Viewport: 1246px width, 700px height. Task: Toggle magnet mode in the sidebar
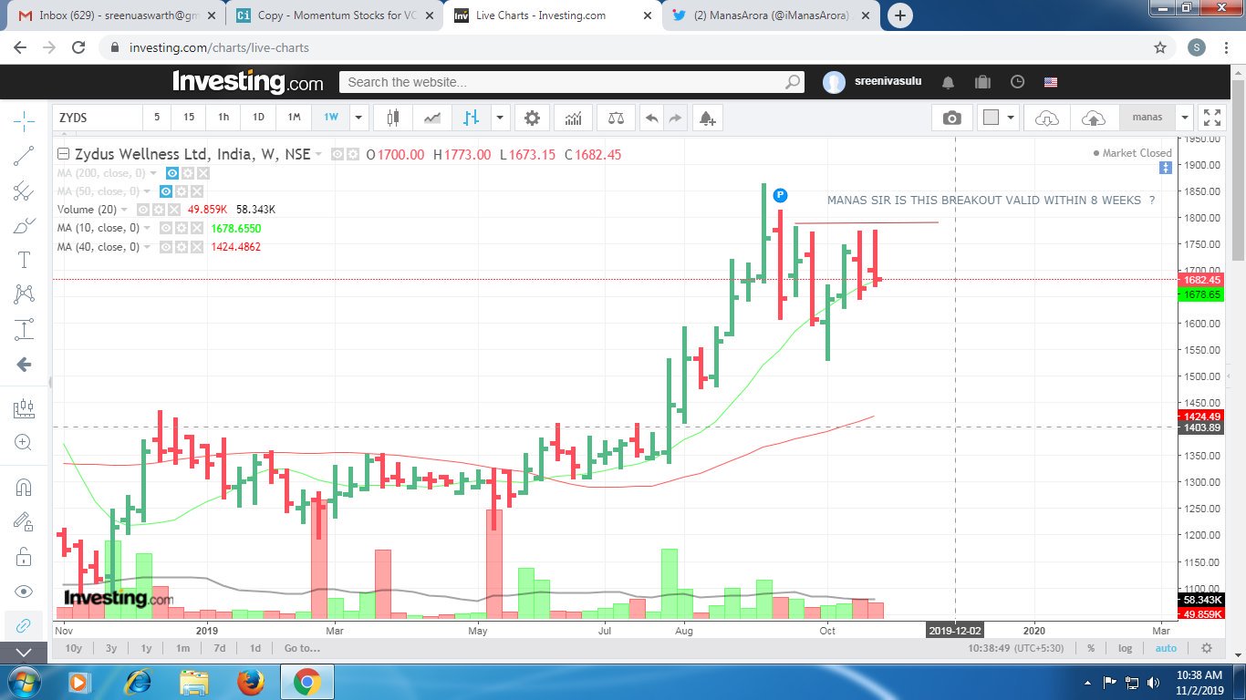(24, 487)
